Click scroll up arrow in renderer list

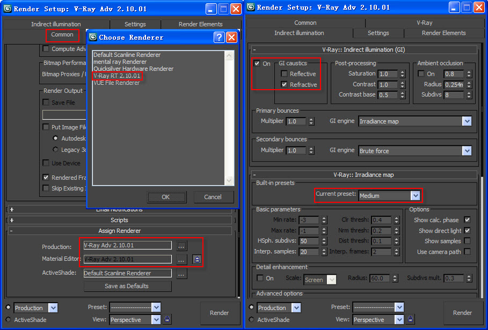click(x=229, y=56)
